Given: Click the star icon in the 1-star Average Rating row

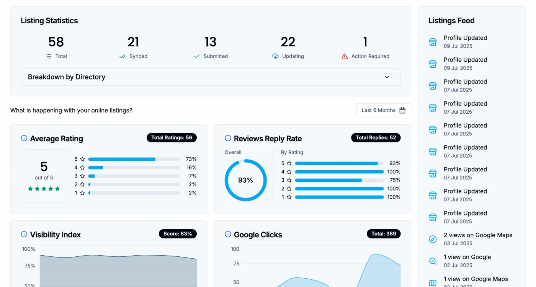Looking at the screenshot, I should pyautogui.click(x=82, y=193).
